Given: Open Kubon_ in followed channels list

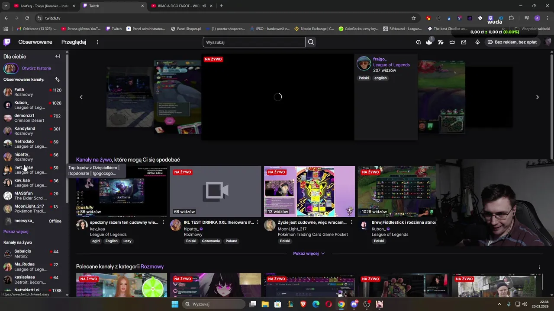Looking at the screenshot, I should click(x=33, y=105).
